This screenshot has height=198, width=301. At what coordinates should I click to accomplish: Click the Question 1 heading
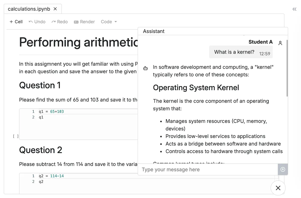[40, 85]
